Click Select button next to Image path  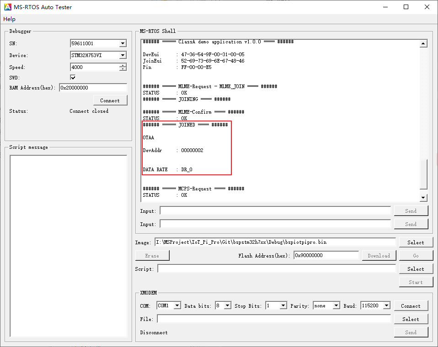(415, 242)
